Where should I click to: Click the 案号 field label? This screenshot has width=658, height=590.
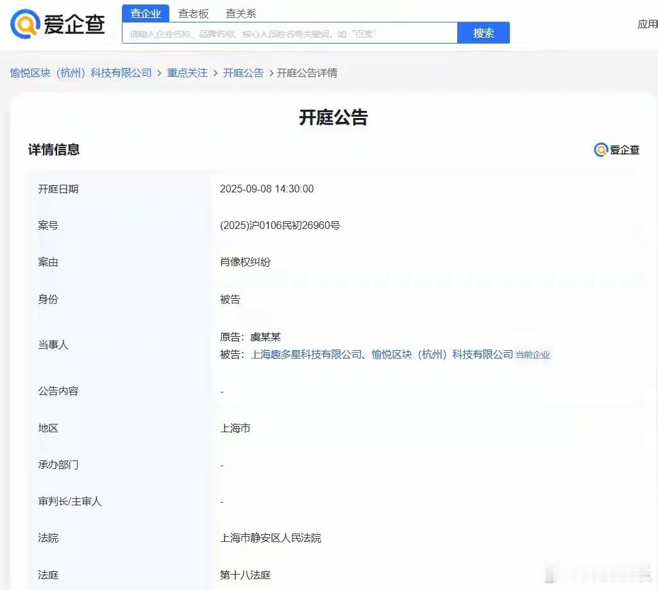[48, 225]
